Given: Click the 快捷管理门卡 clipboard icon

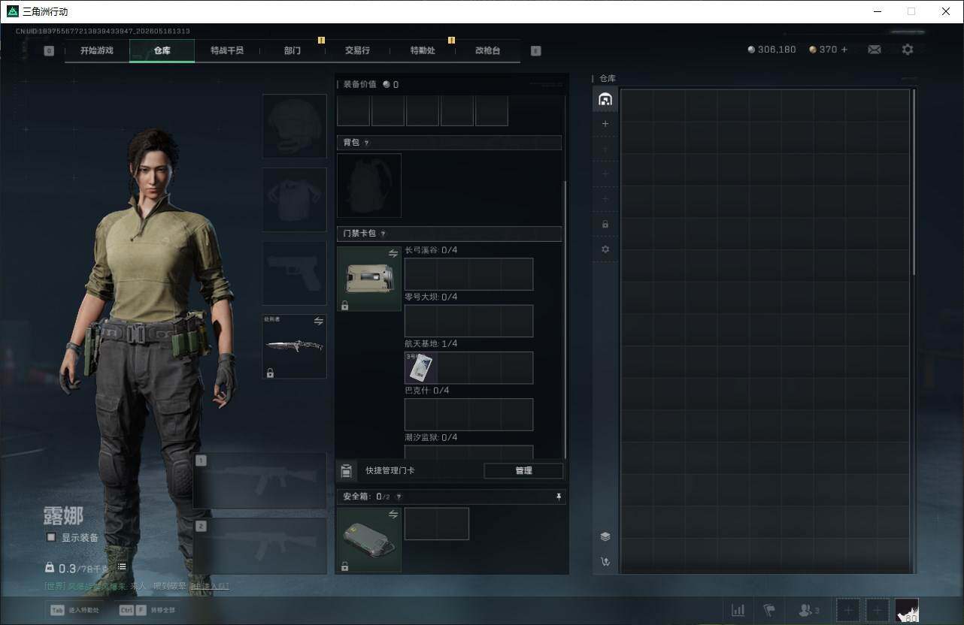Looking at the screenshot, I should [346, 471].
